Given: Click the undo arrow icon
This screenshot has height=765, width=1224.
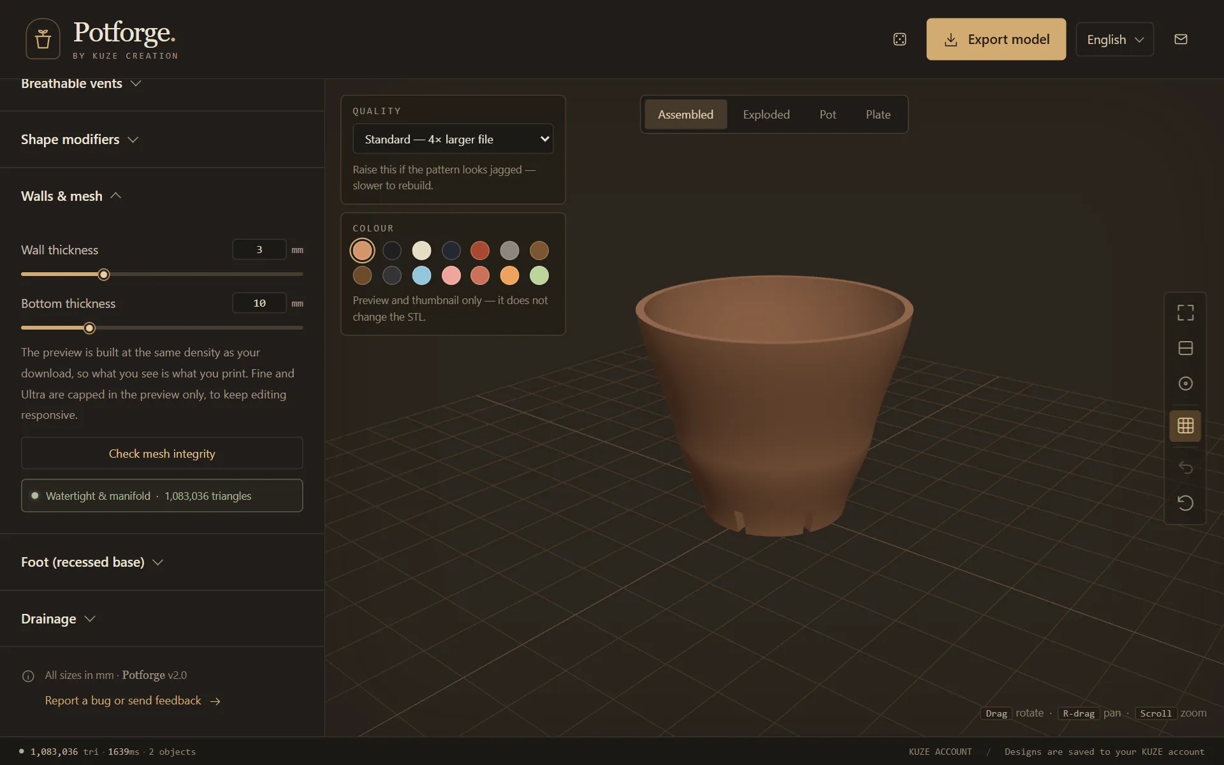Looking at the screenshot, I should click(x=1185, y=467).
